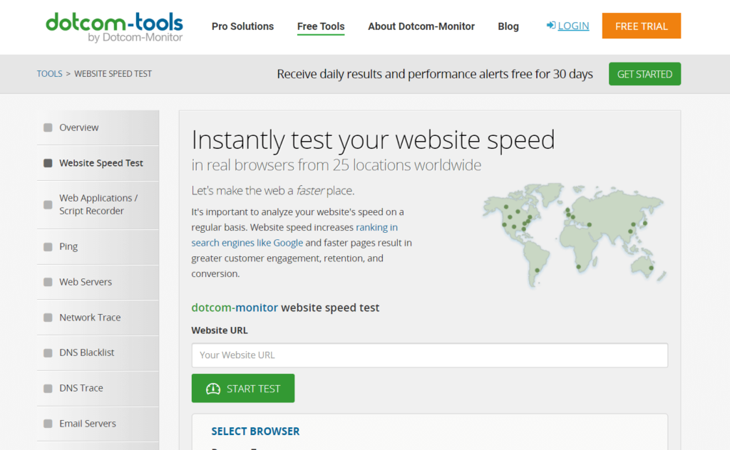730x450 pixels.
Task: Open the Pro Solutions menu
Action: 242,26
